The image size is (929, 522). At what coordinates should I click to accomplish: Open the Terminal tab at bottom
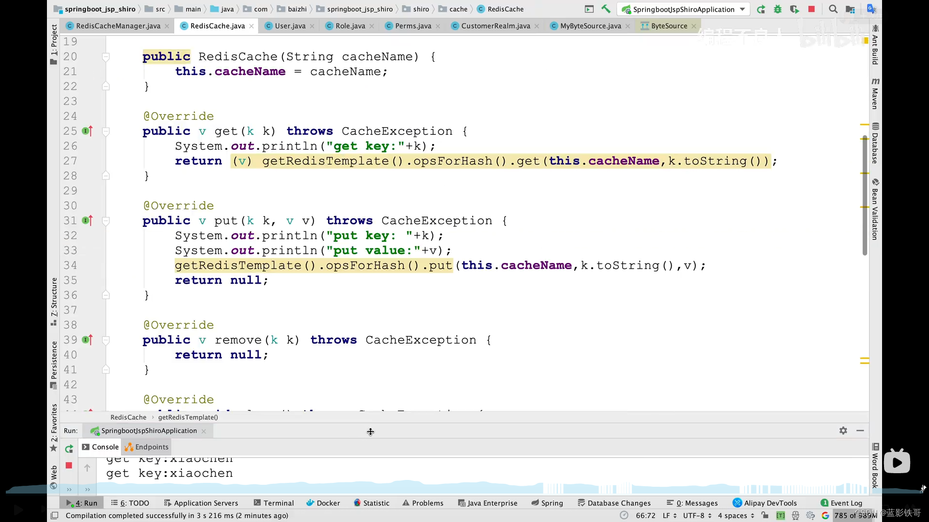[x=278, y=503]
